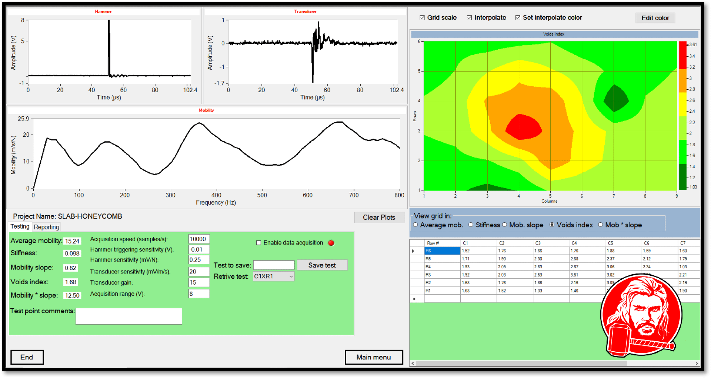Select the Stiffness grid view option

tap(471, 225)
